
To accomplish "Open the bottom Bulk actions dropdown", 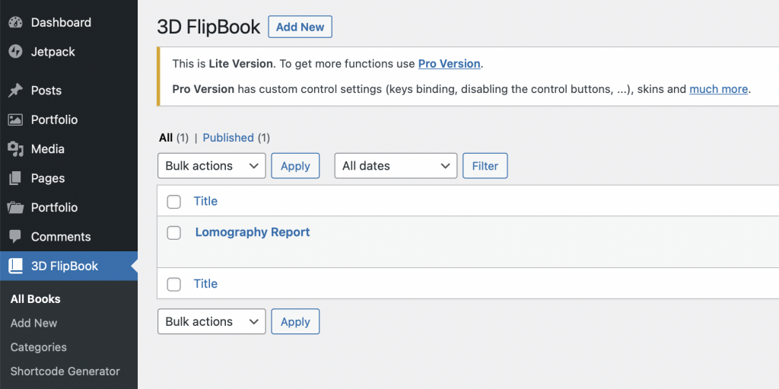I will tap(211, 321).
